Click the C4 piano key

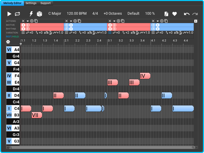tap(13, 108)
